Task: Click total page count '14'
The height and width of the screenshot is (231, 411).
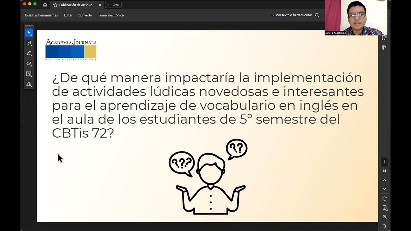Action: pyautogui.click(x=384, y=171)
